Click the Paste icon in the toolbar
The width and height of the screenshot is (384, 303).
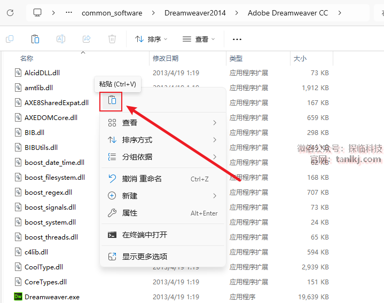click(35, 39)
